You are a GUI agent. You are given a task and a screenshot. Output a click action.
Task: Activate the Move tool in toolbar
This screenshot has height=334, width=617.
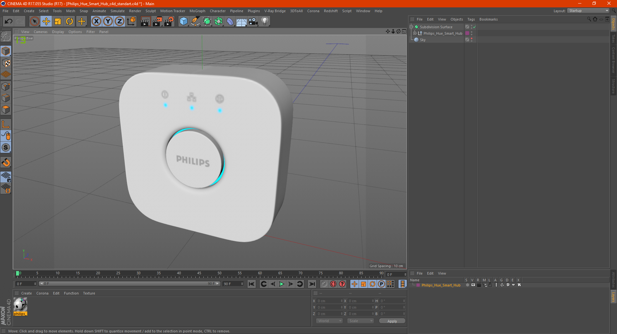click(x=46, y=22)
